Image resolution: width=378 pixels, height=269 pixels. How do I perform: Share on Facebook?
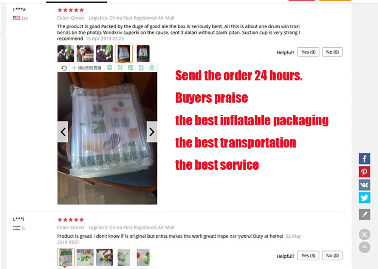tap(364, 159)
